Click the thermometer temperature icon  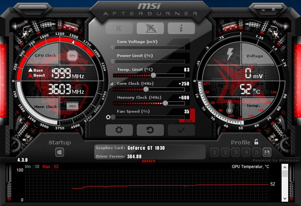[230, 107]
